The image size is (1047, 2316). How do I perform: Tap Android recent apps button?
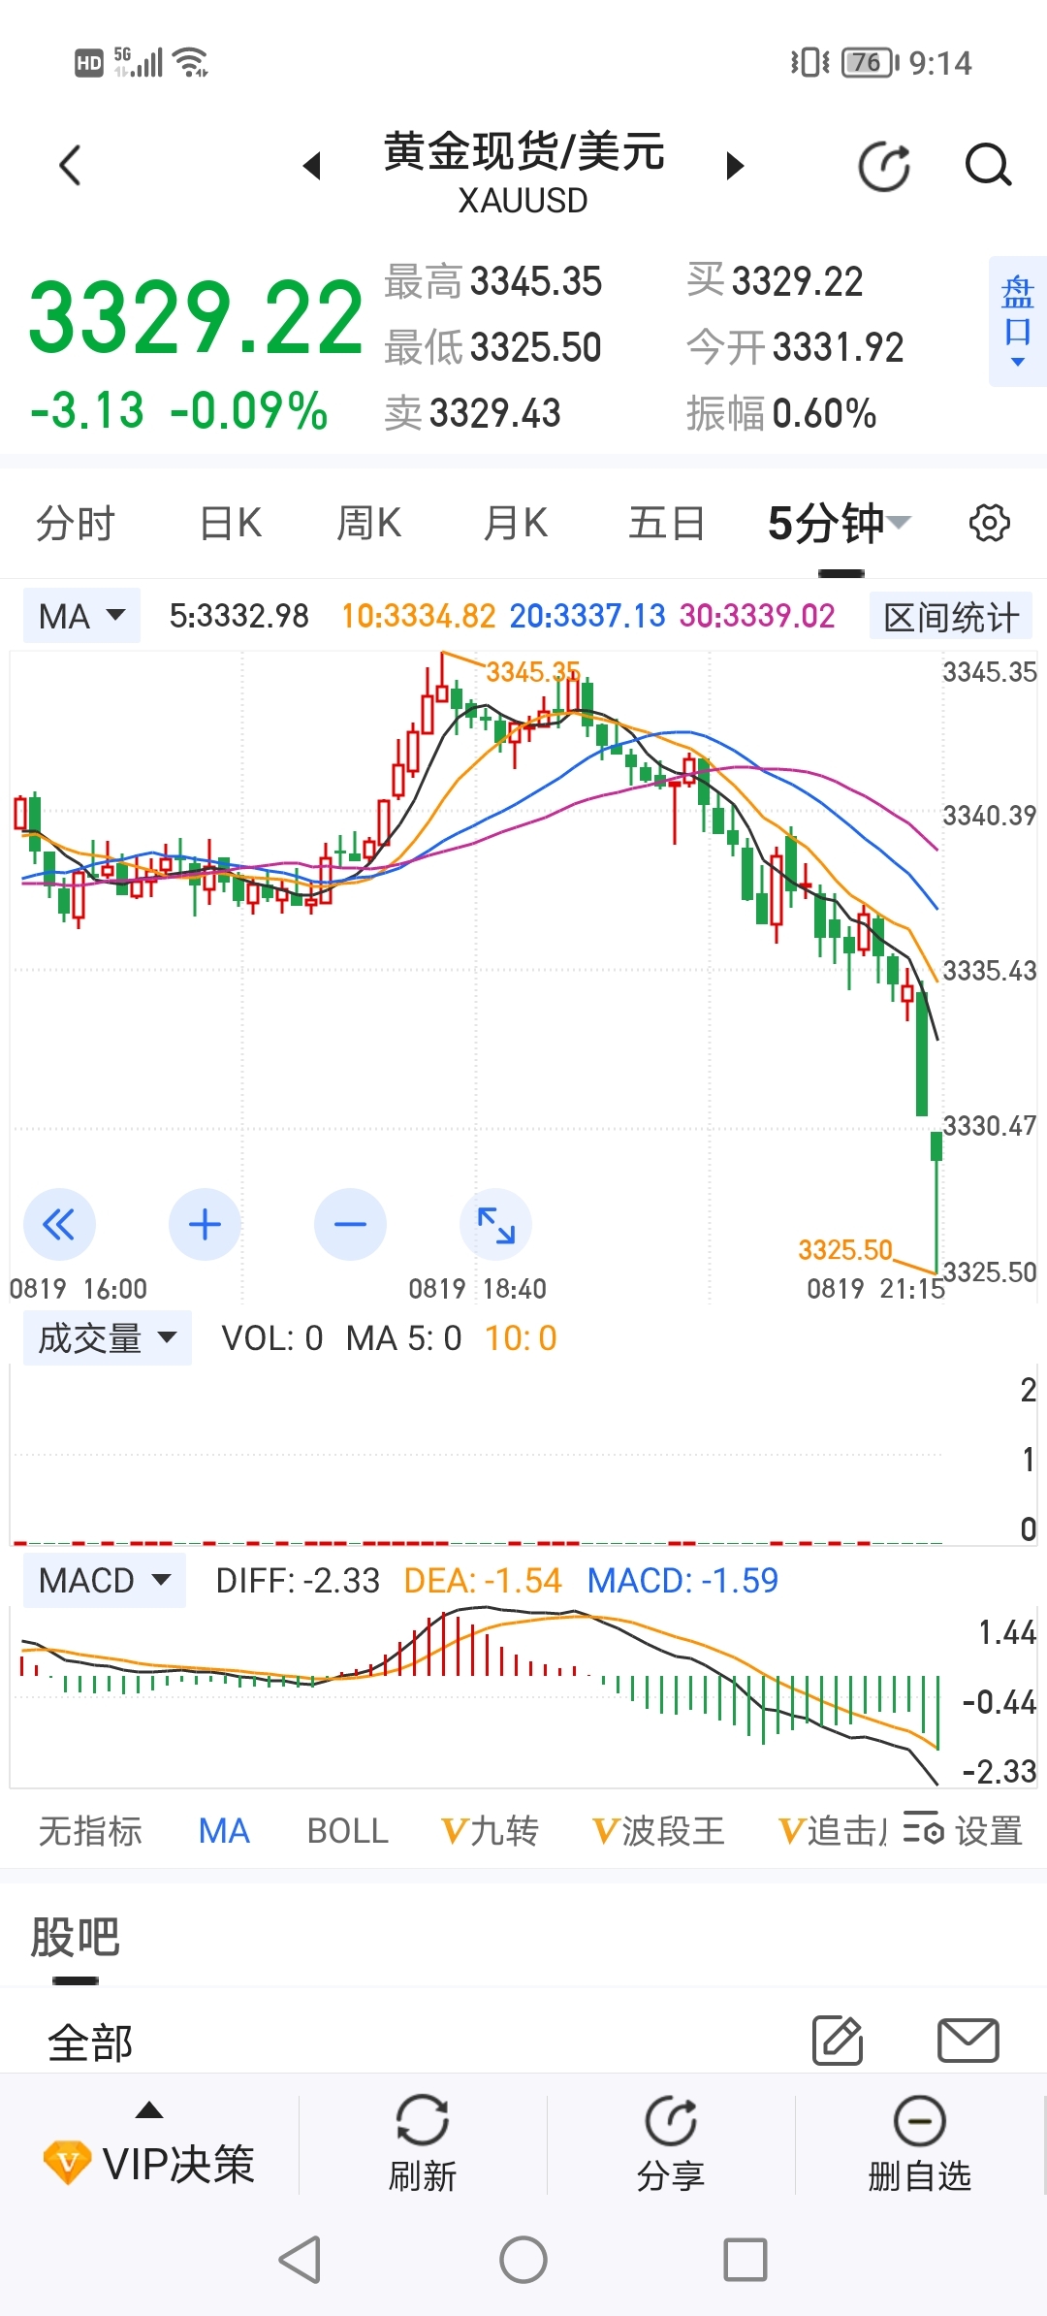click(x=746, y=2261)
